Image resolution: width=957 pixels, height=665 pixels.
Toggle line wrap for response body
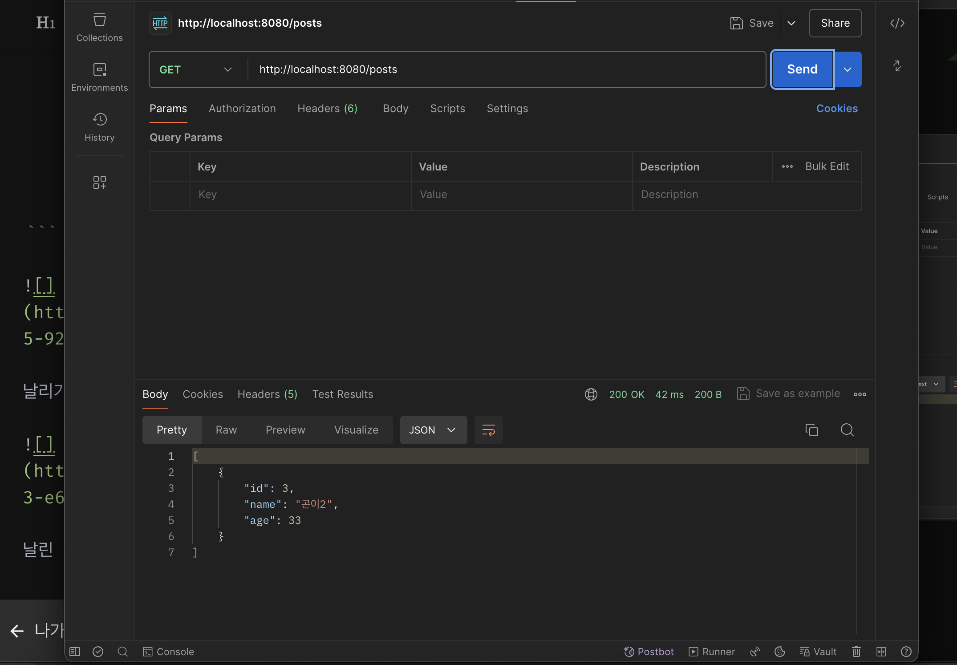488,430
